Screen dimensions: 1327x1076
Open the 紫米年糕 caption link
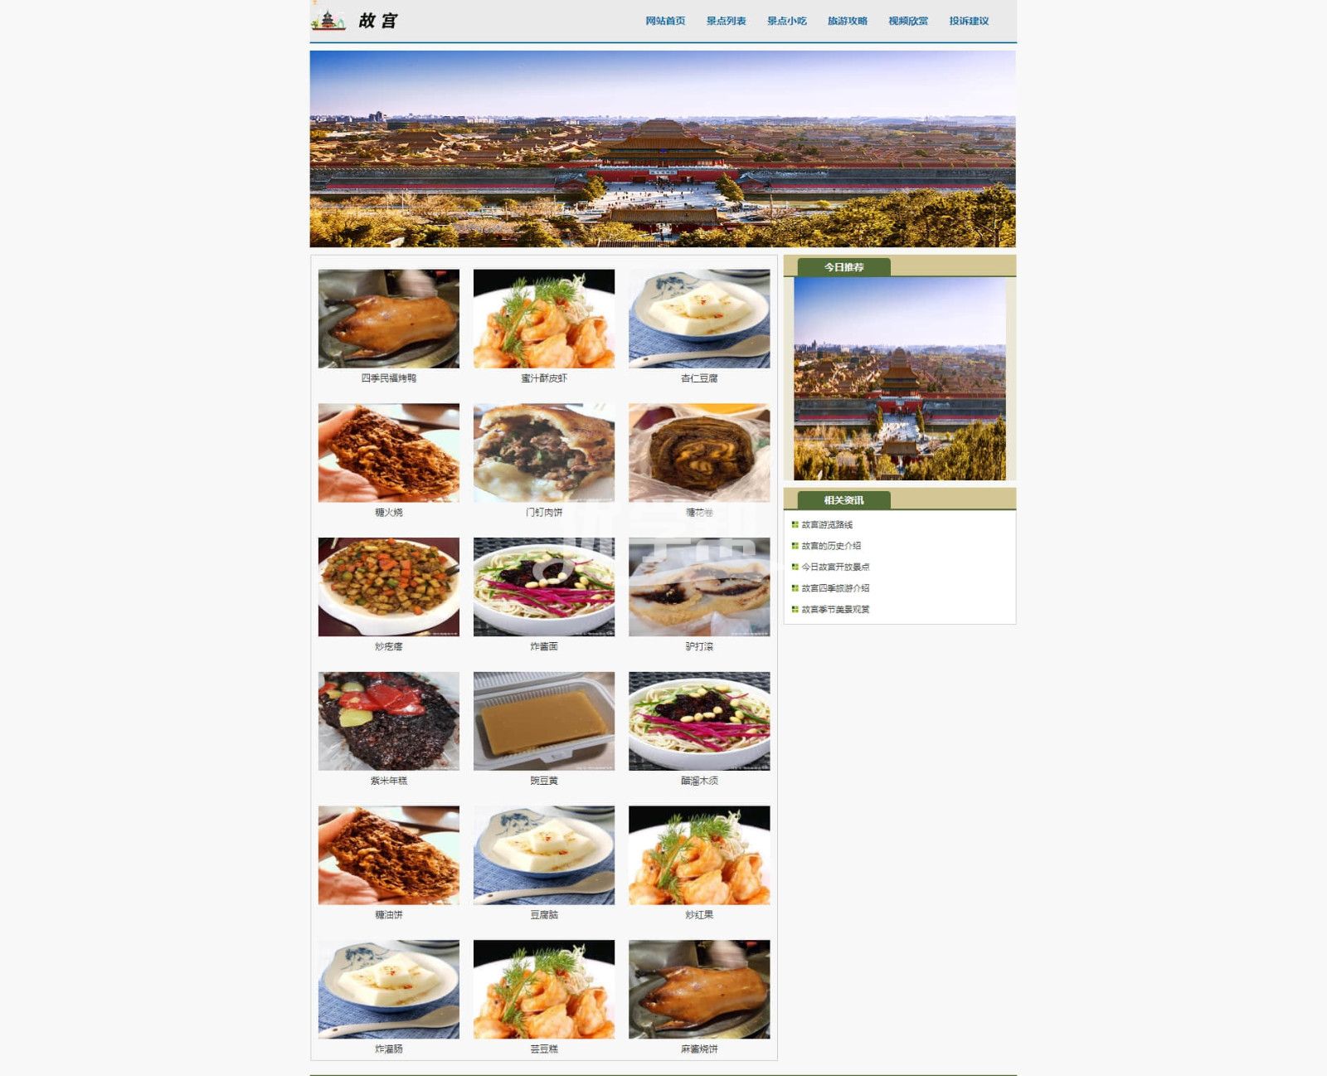tap(389, 781)
